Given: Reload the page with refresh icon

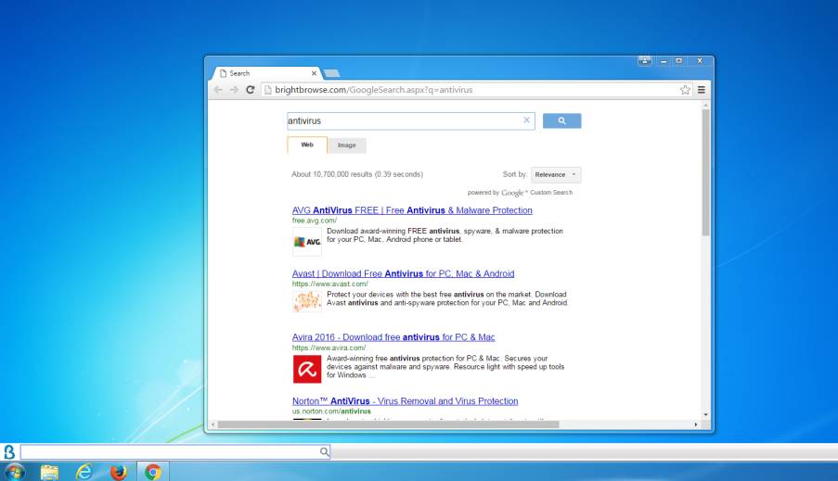Looking at the screenshot, I should click(251, 90).
